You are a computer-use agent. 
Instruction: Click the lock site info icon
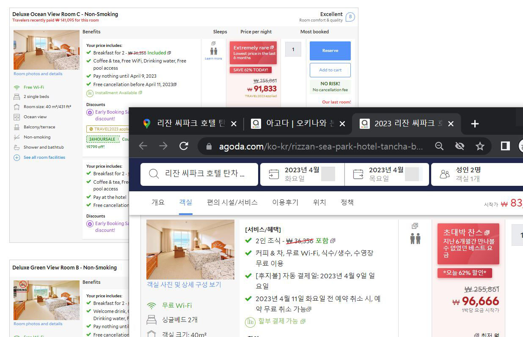208,147
